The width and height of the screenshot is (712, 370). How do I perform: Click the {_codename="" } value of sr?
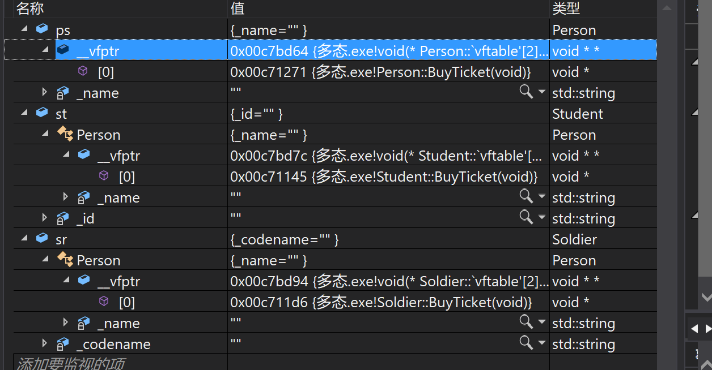click(x=285, y=239)
